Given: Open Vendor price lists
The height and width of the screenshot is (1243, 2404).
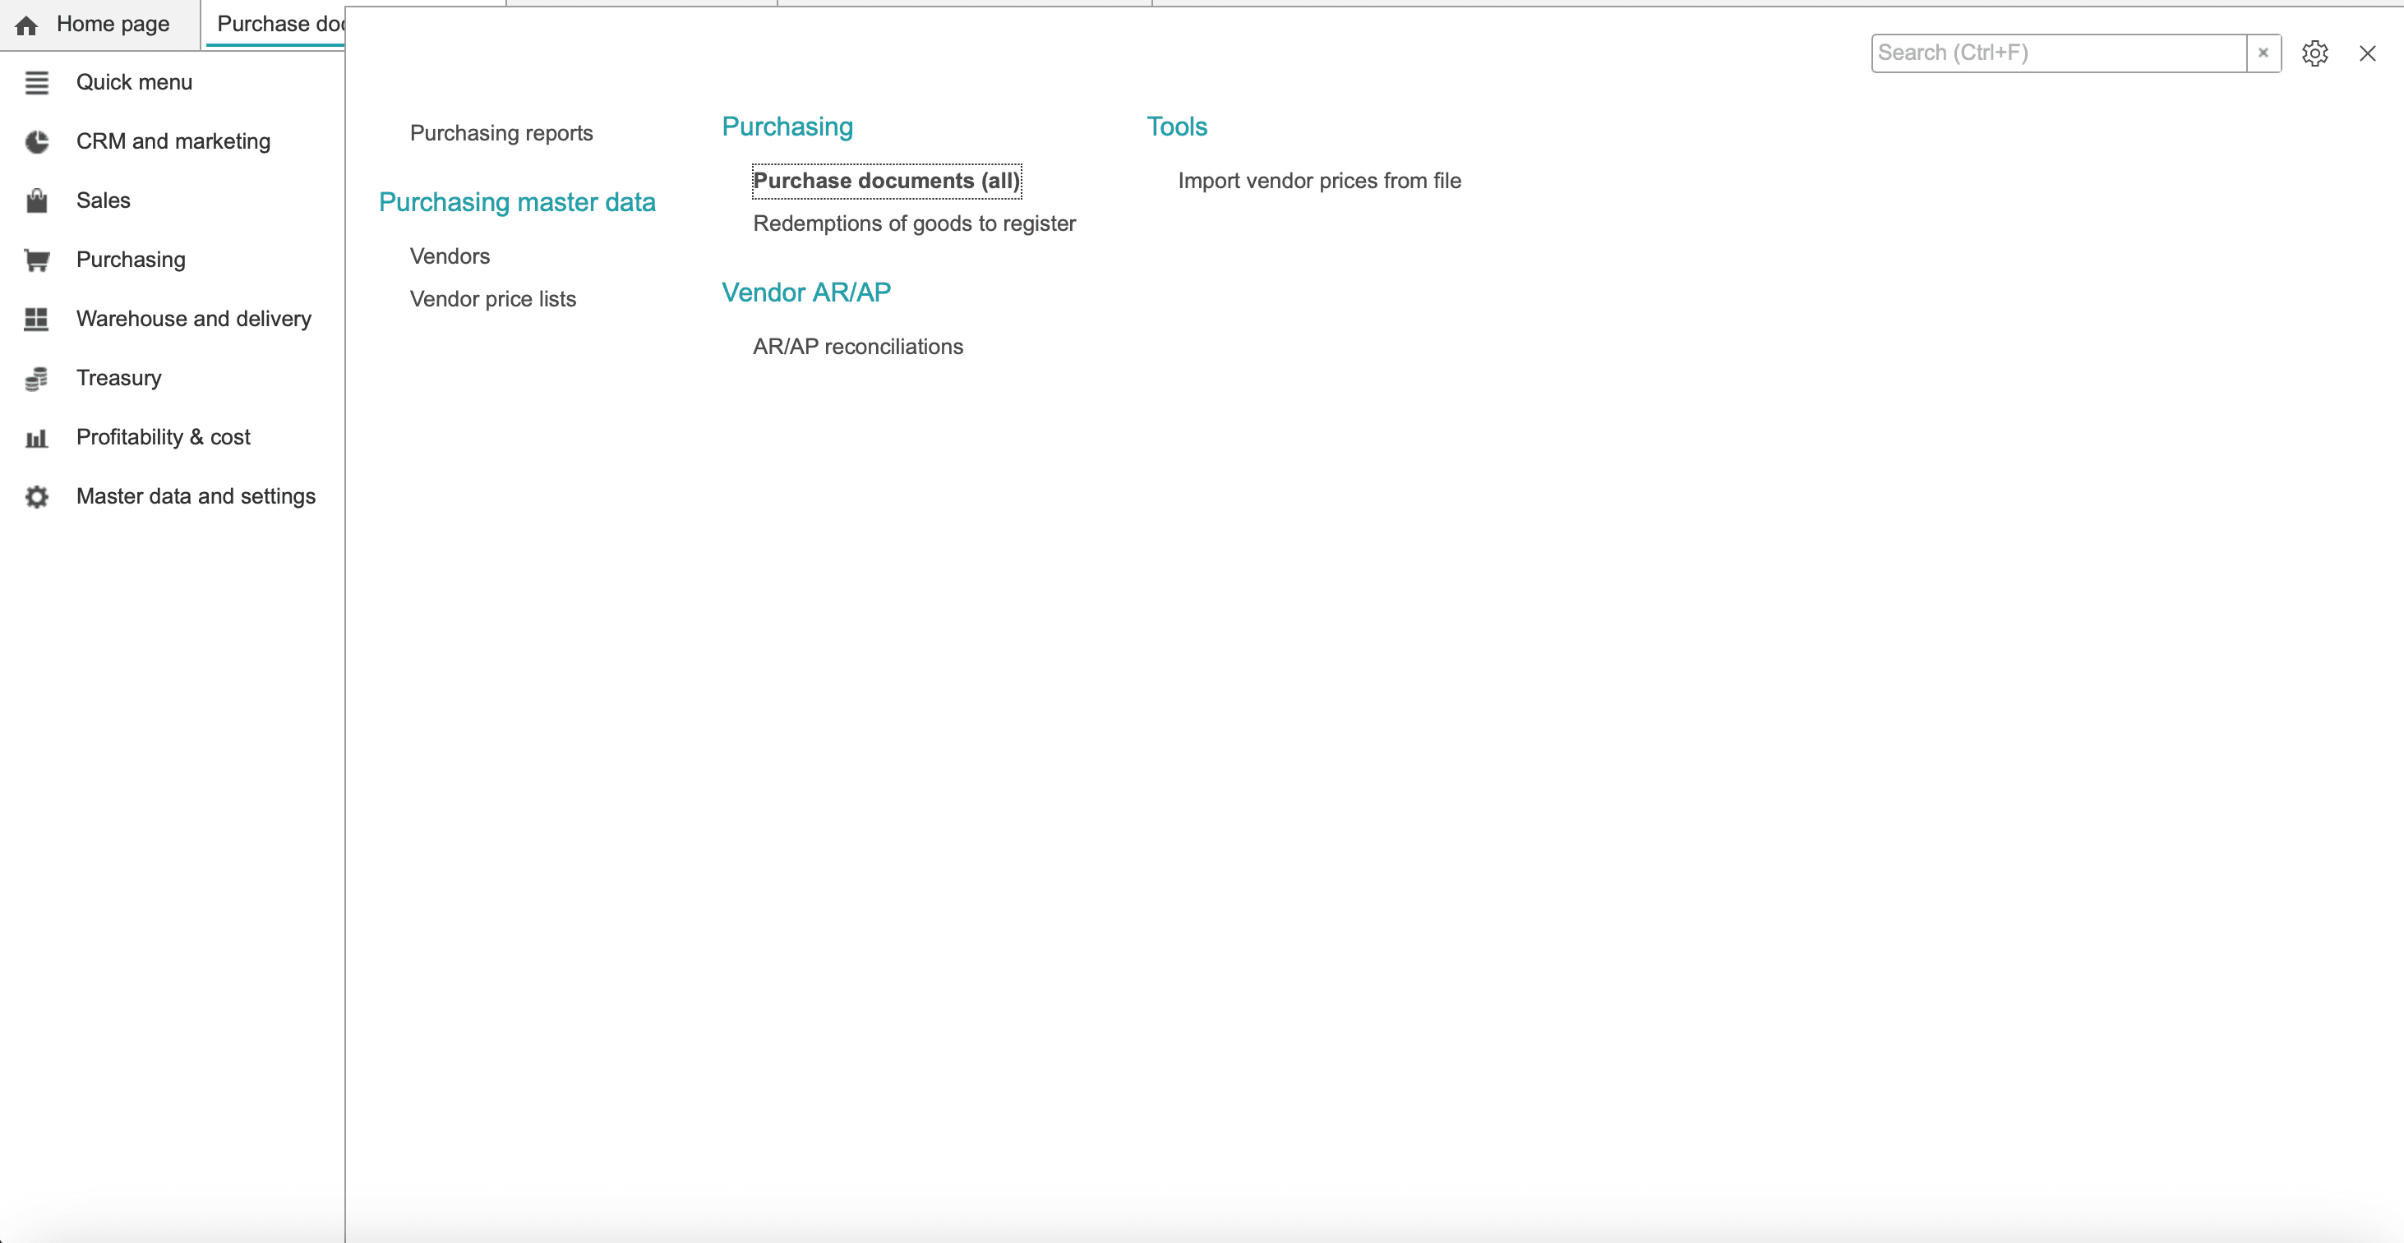Looking at the screenshot, I should tap(493, 298).
